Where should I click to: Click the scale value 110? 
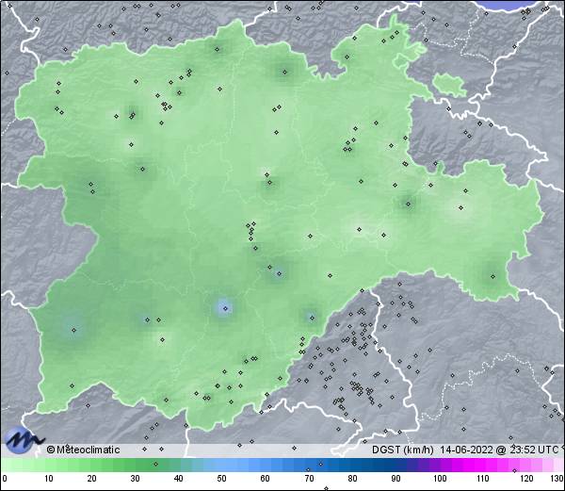click(x=483, y=479)
